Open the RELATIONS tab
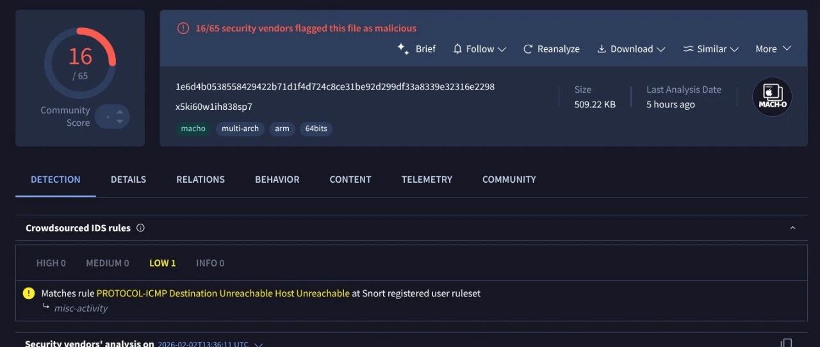Viewport: 820px width, 347px height. click(x=201, y=180)
